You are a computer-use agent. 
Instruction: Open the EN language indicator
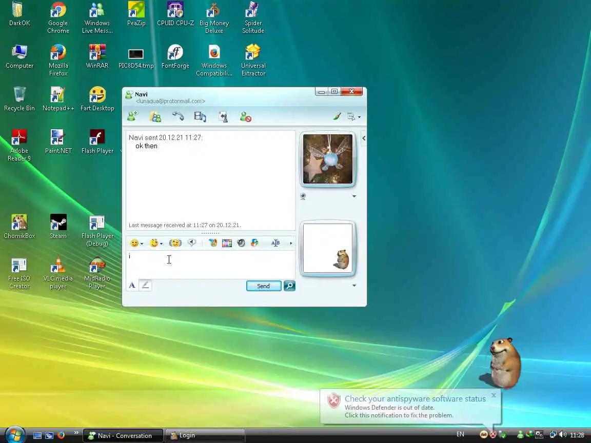tap(460, 434)
